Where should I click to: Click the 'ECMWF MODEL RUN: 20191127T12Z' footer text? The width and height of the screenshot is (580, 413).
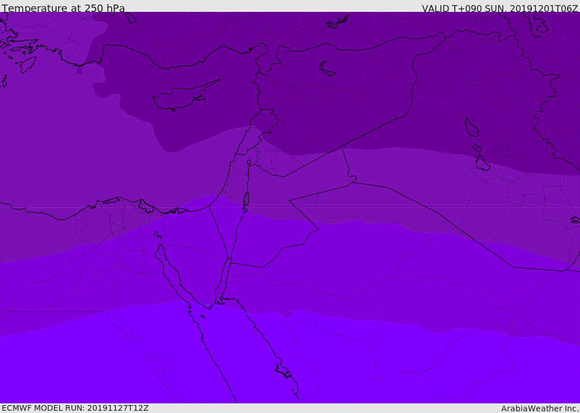point(75,408)
